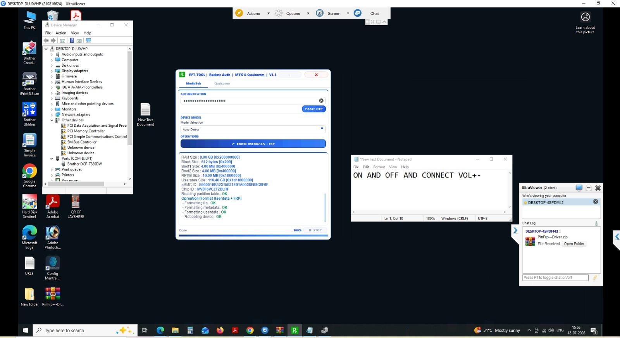620x338 pixels.
Task: Remove DESKTOP-4SPDM42 client with its X icon
Action: pos(596,202)
